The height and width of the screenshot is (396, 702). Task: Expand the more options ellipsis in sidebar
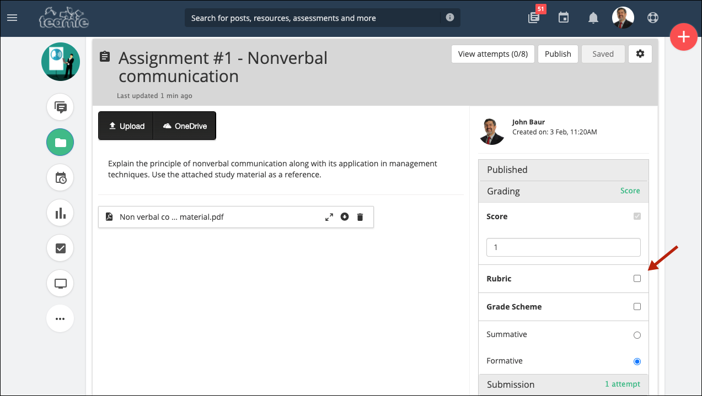(61, 319)
